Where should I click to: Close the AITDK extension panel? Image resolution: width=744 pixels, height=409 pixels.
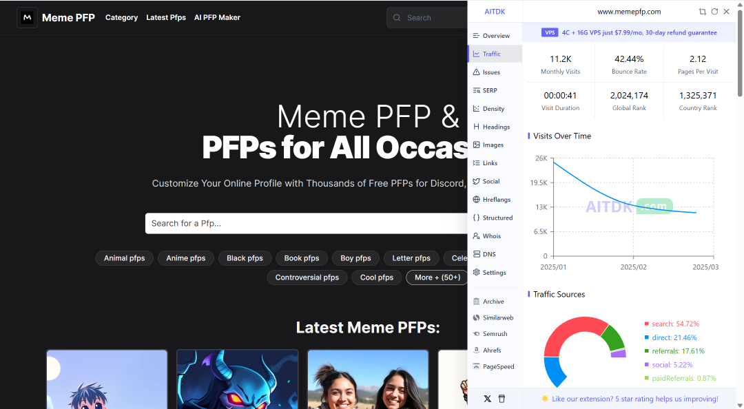tap(727, 12)
